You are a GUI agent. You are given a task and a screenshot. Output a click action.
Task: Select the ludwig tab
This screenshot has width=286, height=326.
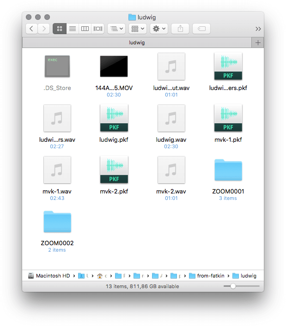tap(136, 42)
